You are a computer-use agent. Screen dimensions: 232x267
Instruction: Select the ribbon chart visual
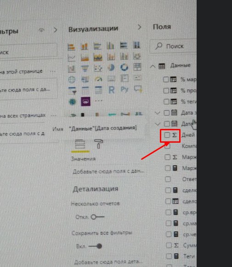(137, 56)
